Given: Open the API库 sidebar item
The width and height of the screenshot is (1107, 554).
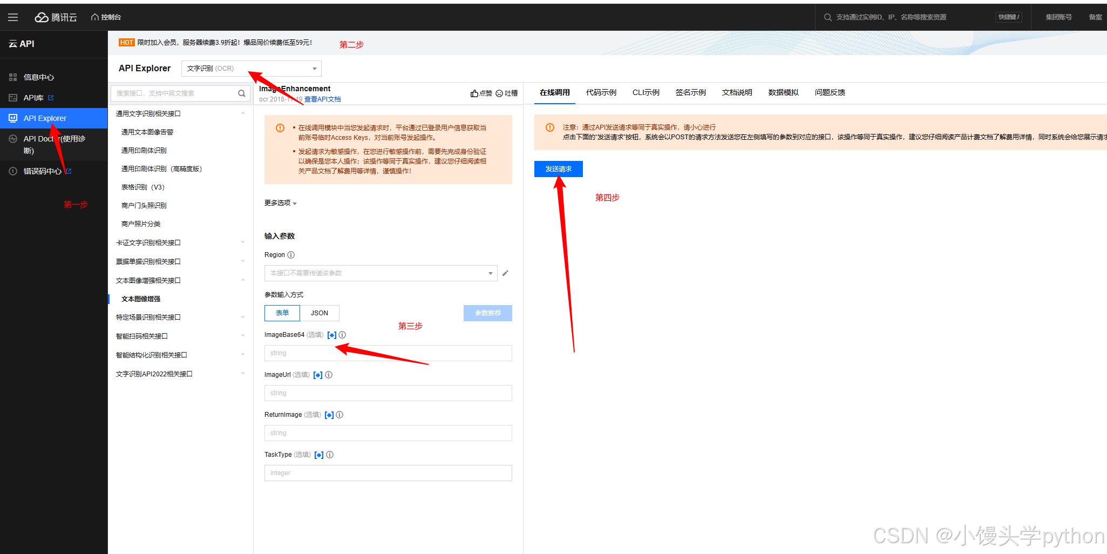Looking at the screenshot, I should (x=33, y=98).
